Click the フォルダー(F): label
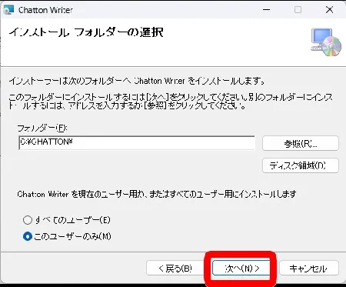The height and width of the screenshot is (287, 346). [42, 128]
